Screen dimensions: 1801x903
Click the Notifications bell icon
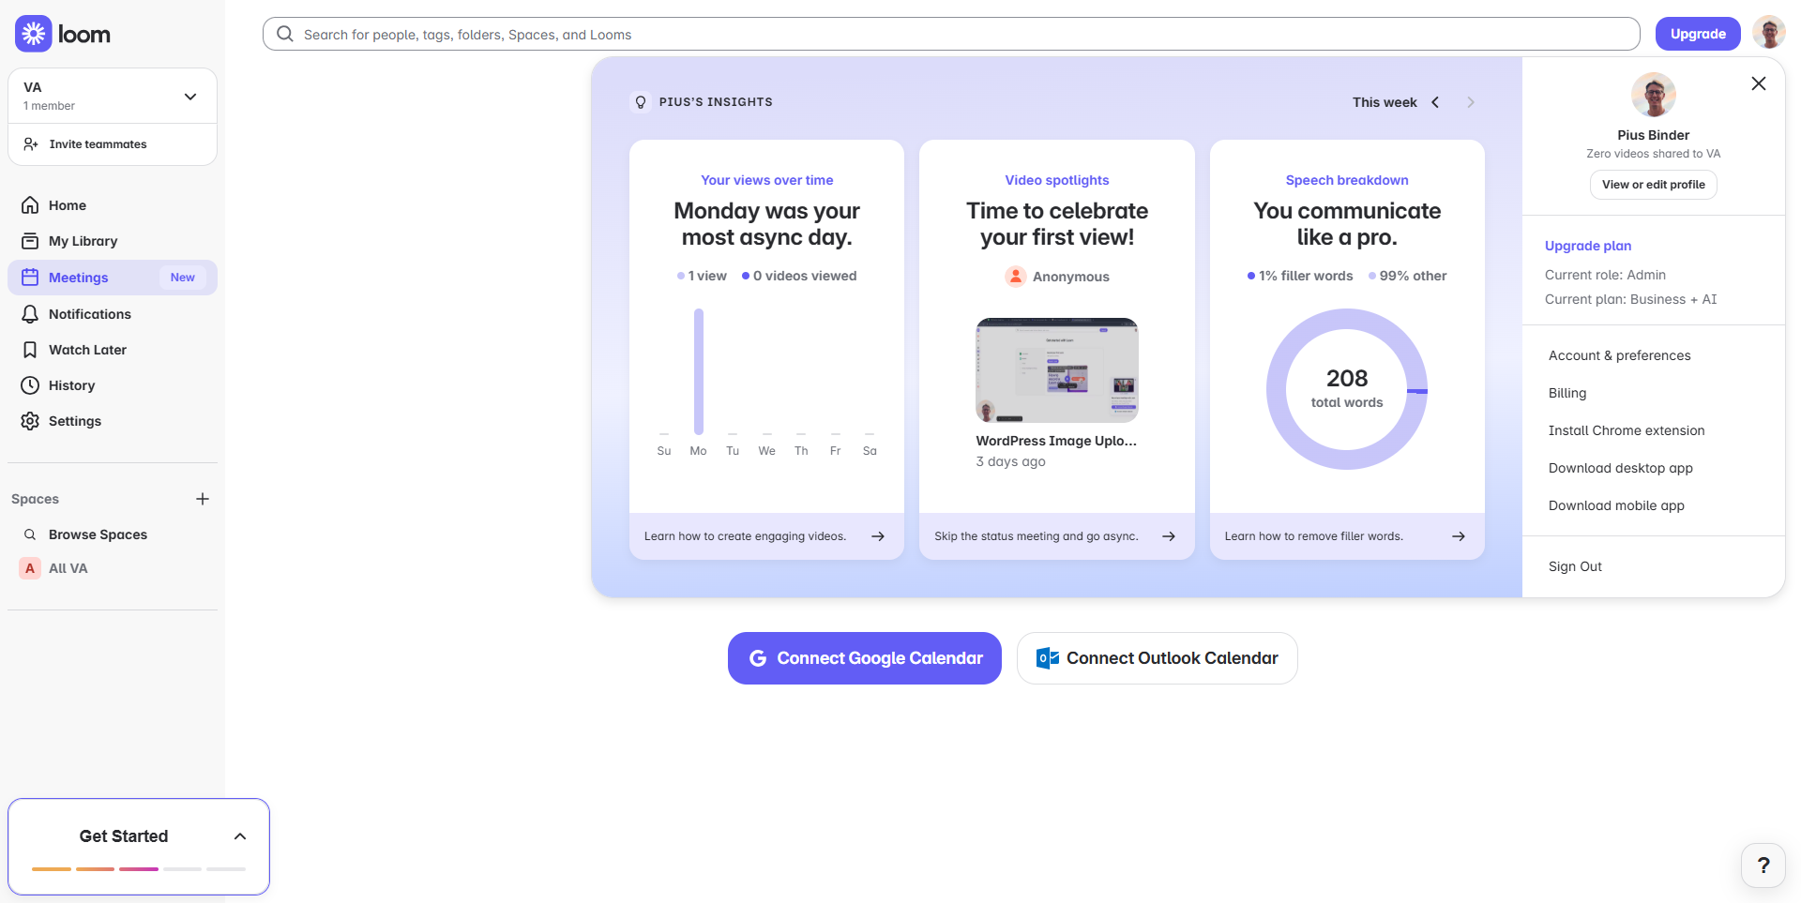[x=30, y=314]
